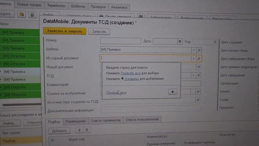Click the (создать) link in popup

pyautogui.click(x=132, y=79)
